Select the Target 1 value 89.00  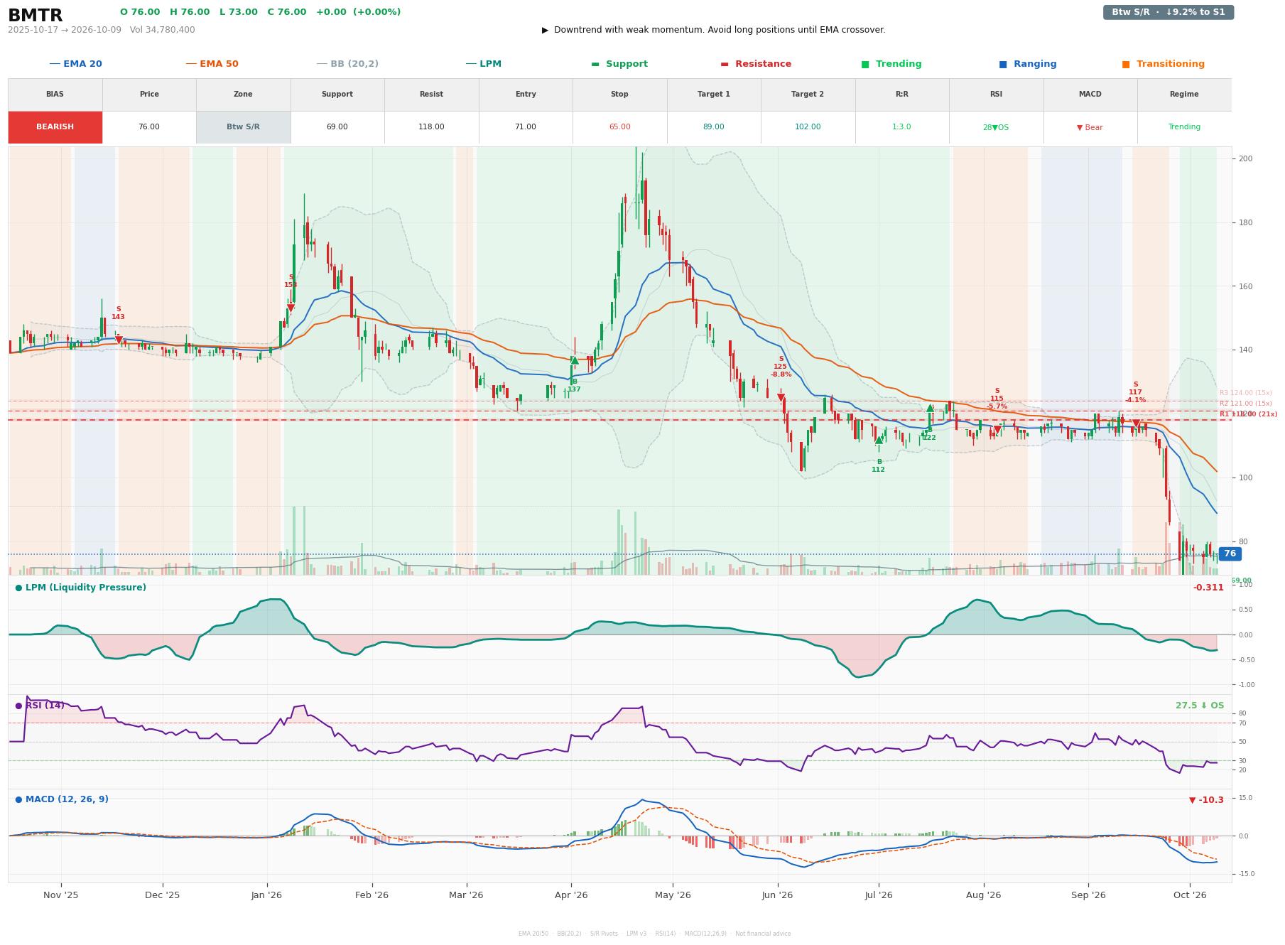tap(714, 127)
